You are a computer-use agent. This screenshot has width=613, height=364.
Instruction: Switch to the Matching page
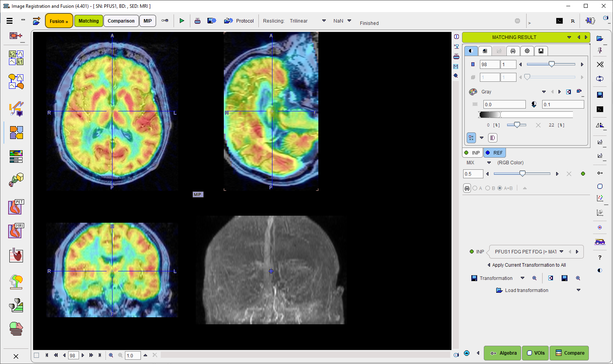[x=89, y=21]
